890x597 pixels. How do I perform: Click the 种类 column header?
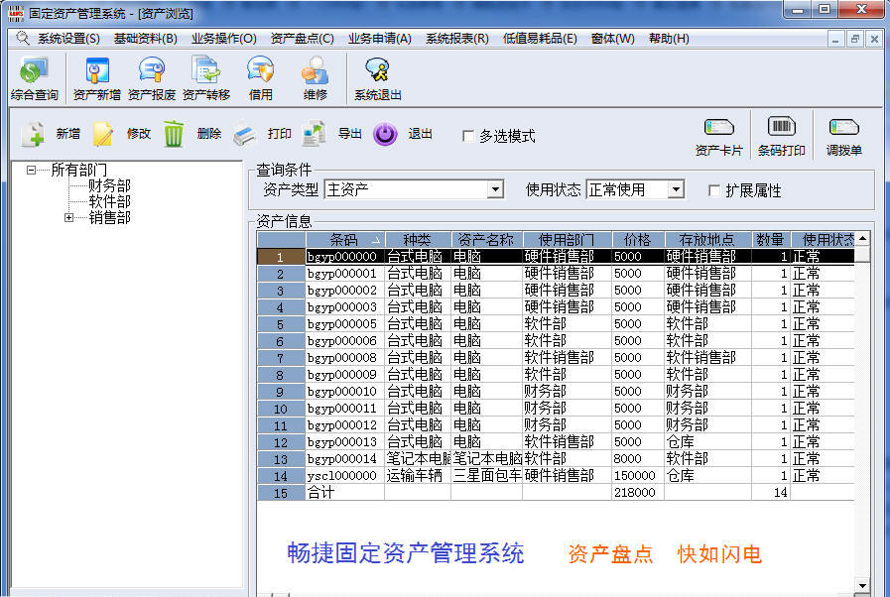[418, 239]
